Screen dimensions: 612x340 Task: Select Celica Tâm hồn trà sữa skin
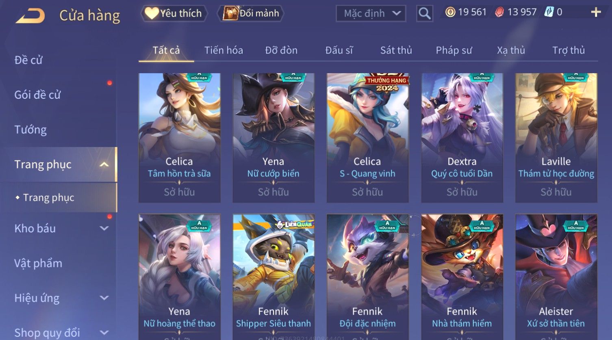[x=179, y=138]
